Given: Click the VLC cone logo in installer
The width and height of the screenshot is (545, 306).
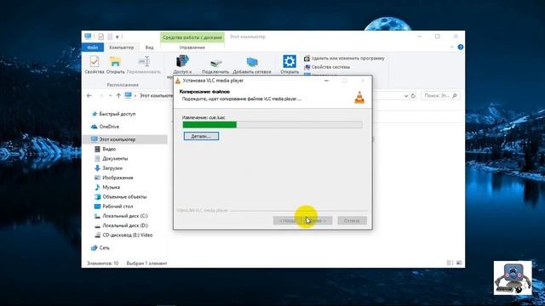Looking at the screenshot, I should click(359, 97).
